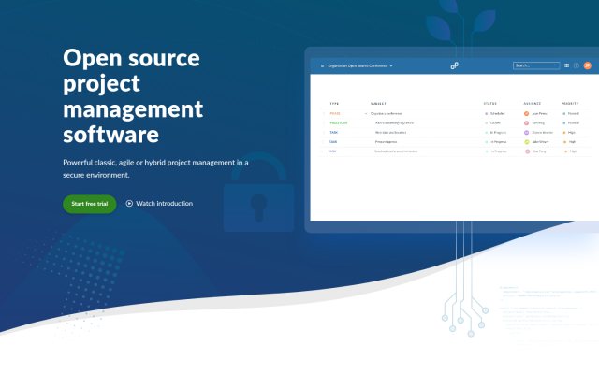
Task: Open the orange user avatar menu in header
Action: coord(587,65)
